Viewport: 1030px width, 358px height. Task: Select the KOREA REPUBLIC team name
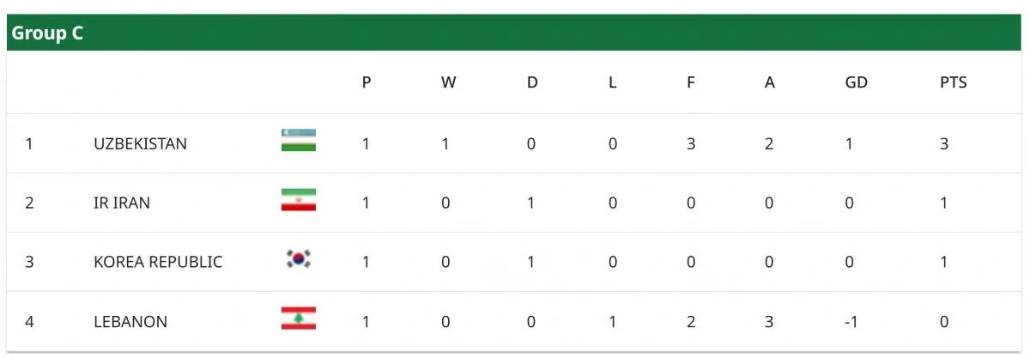tap(158, 262)
